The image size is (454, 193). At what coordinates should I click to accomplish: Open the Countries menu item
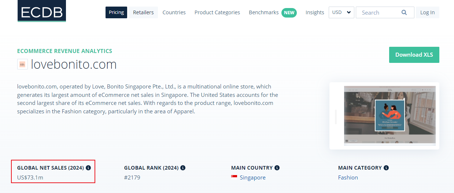(174, 12)
